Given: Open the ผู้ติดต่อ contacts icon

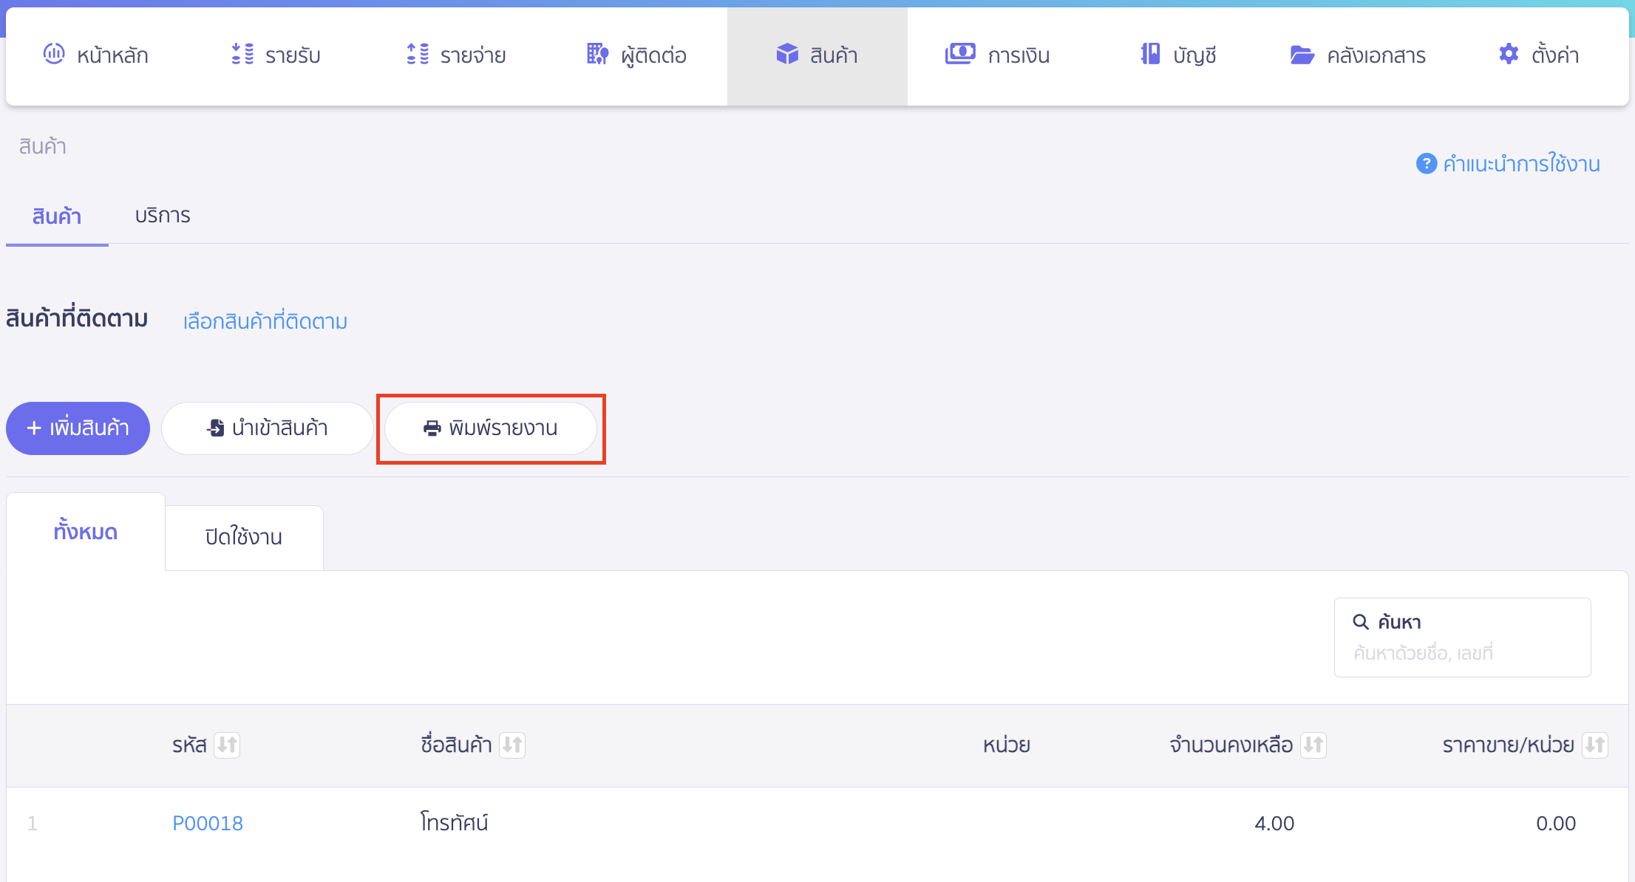Looking at the screenshot, I should 596,55.
